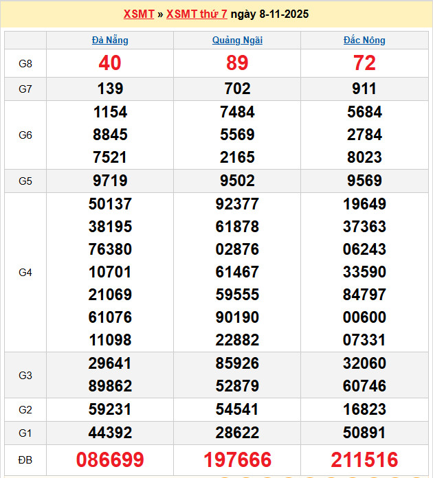Click the G6 number 8845
The width and height of the screenshot is (433, 478).
(110, 135)
